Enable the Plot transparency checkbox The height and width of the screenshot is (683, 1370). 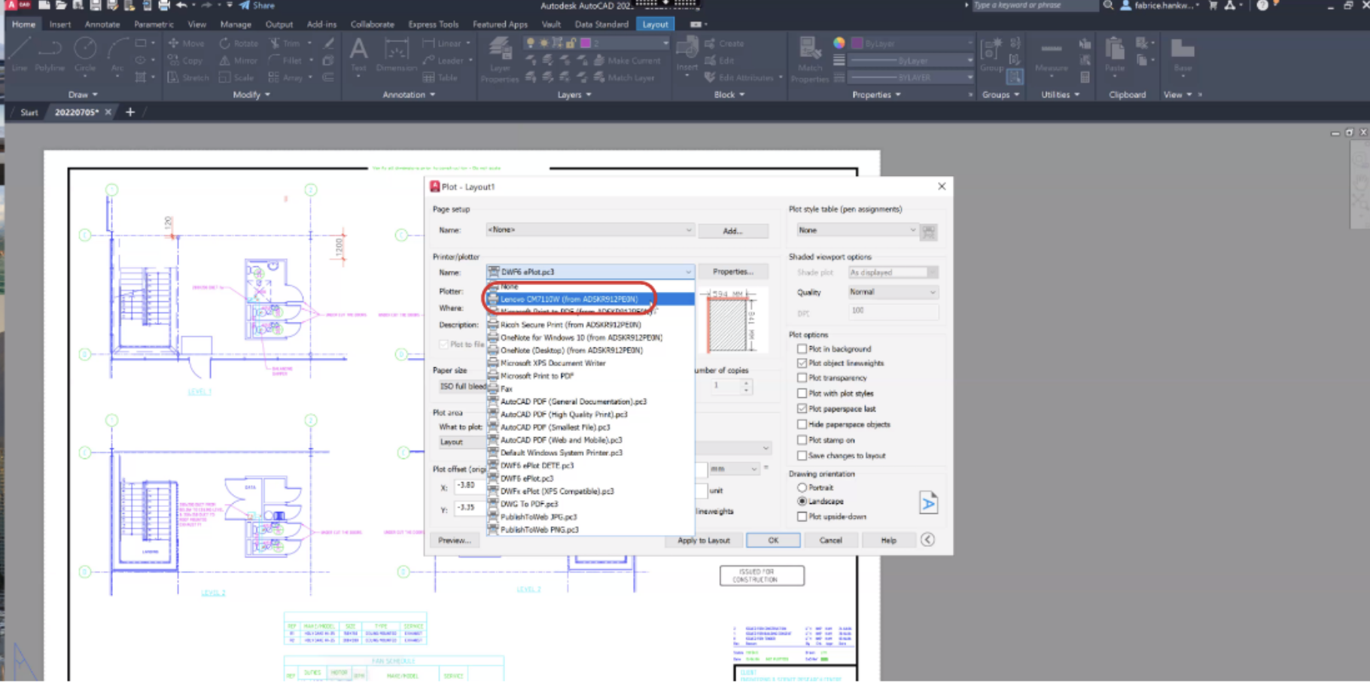click(x=802, y=378)
